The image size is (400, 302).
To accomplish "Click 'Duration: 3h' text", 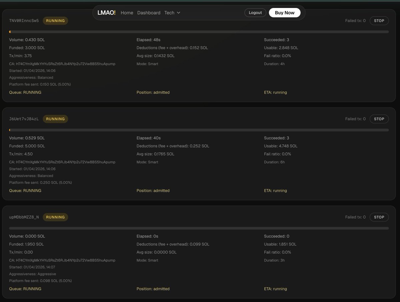I will [x=274, y=260].
